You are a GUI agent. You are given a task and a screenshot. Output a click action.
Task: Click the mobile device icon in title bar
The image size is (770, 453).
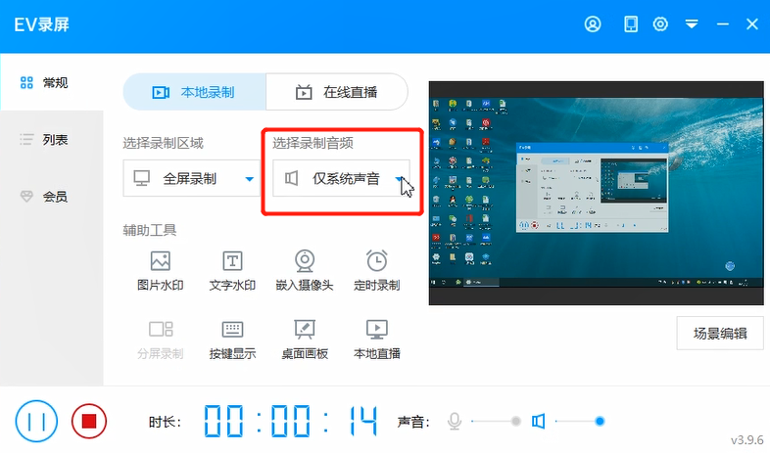[x=631, y=24]
